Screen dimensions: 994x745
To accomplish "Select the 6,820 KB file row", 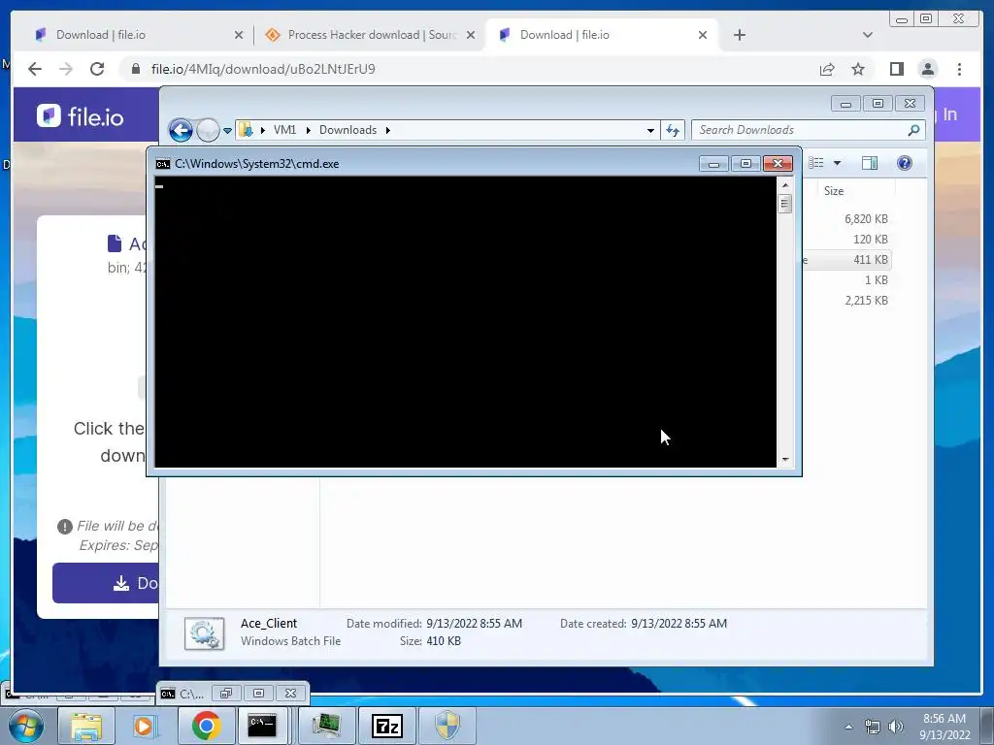I will click(x=865, y=218).
